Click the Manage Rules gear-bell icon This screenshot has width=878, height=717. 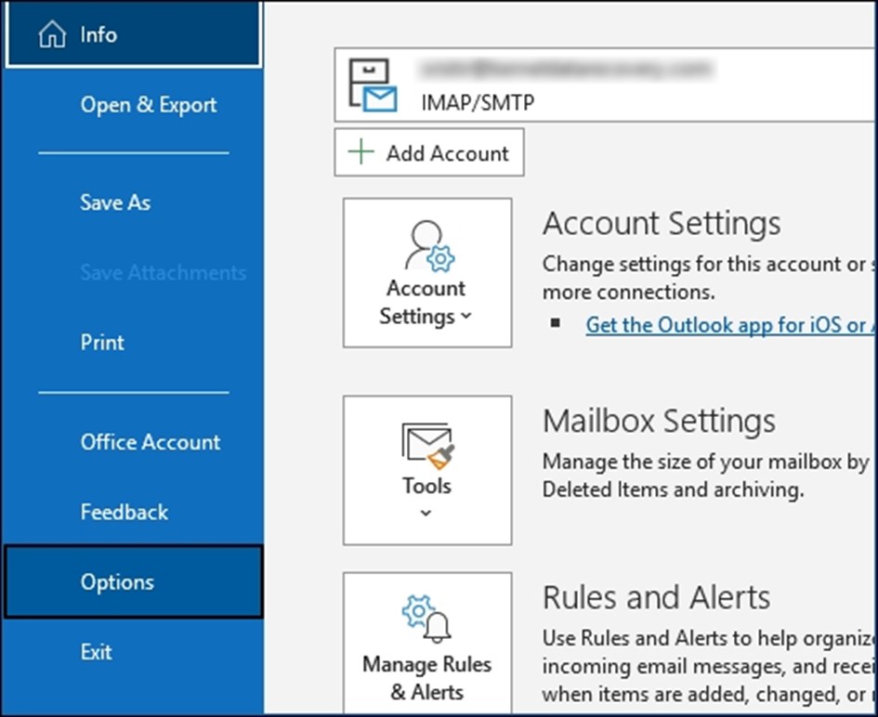(x=426, y=619)
